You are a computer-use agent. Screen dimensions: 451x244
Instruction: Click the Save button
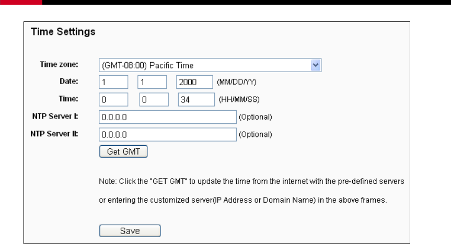click(x=130, y=231)
